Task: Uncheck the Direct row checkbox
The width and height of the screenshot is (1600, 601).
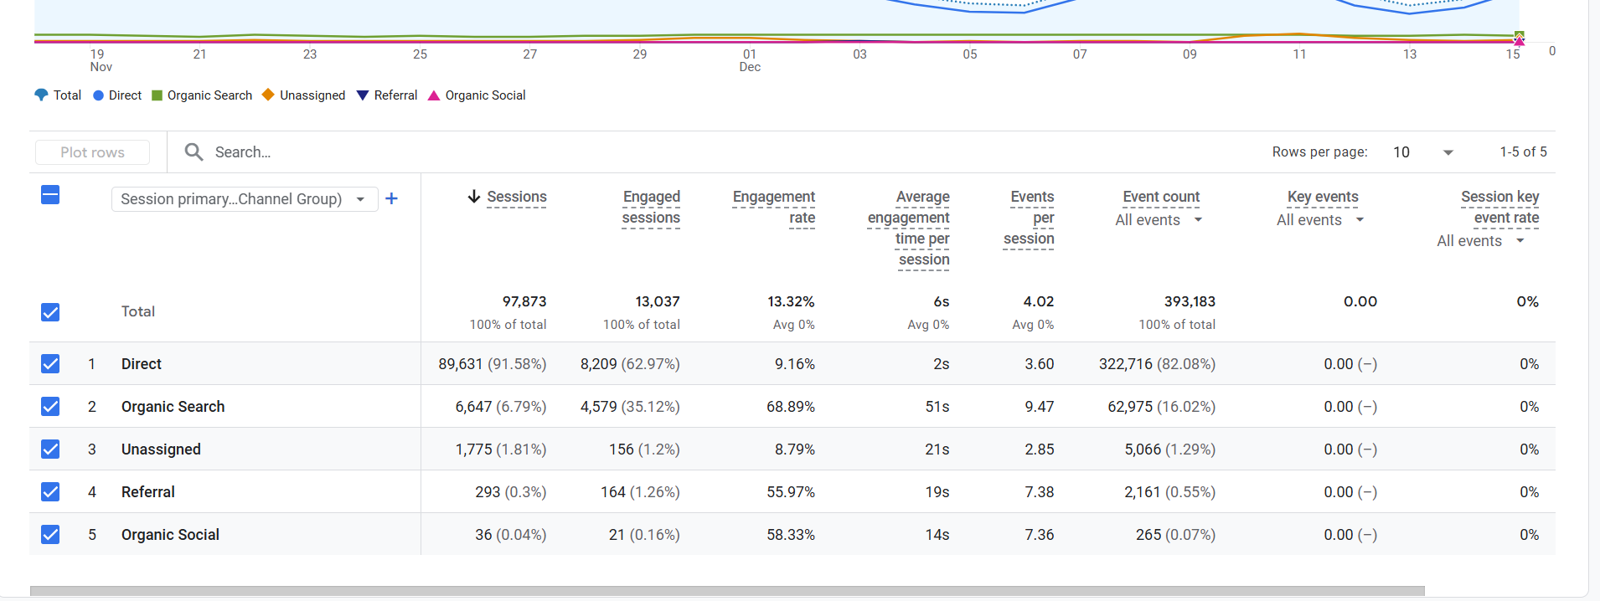Action: (x=50, y=363)
